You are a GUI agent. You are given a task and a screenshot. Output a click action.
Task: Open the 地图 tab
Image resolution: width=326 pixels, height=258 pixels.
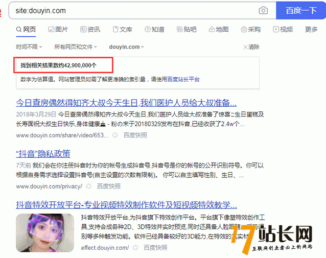(x=219, y=30)
